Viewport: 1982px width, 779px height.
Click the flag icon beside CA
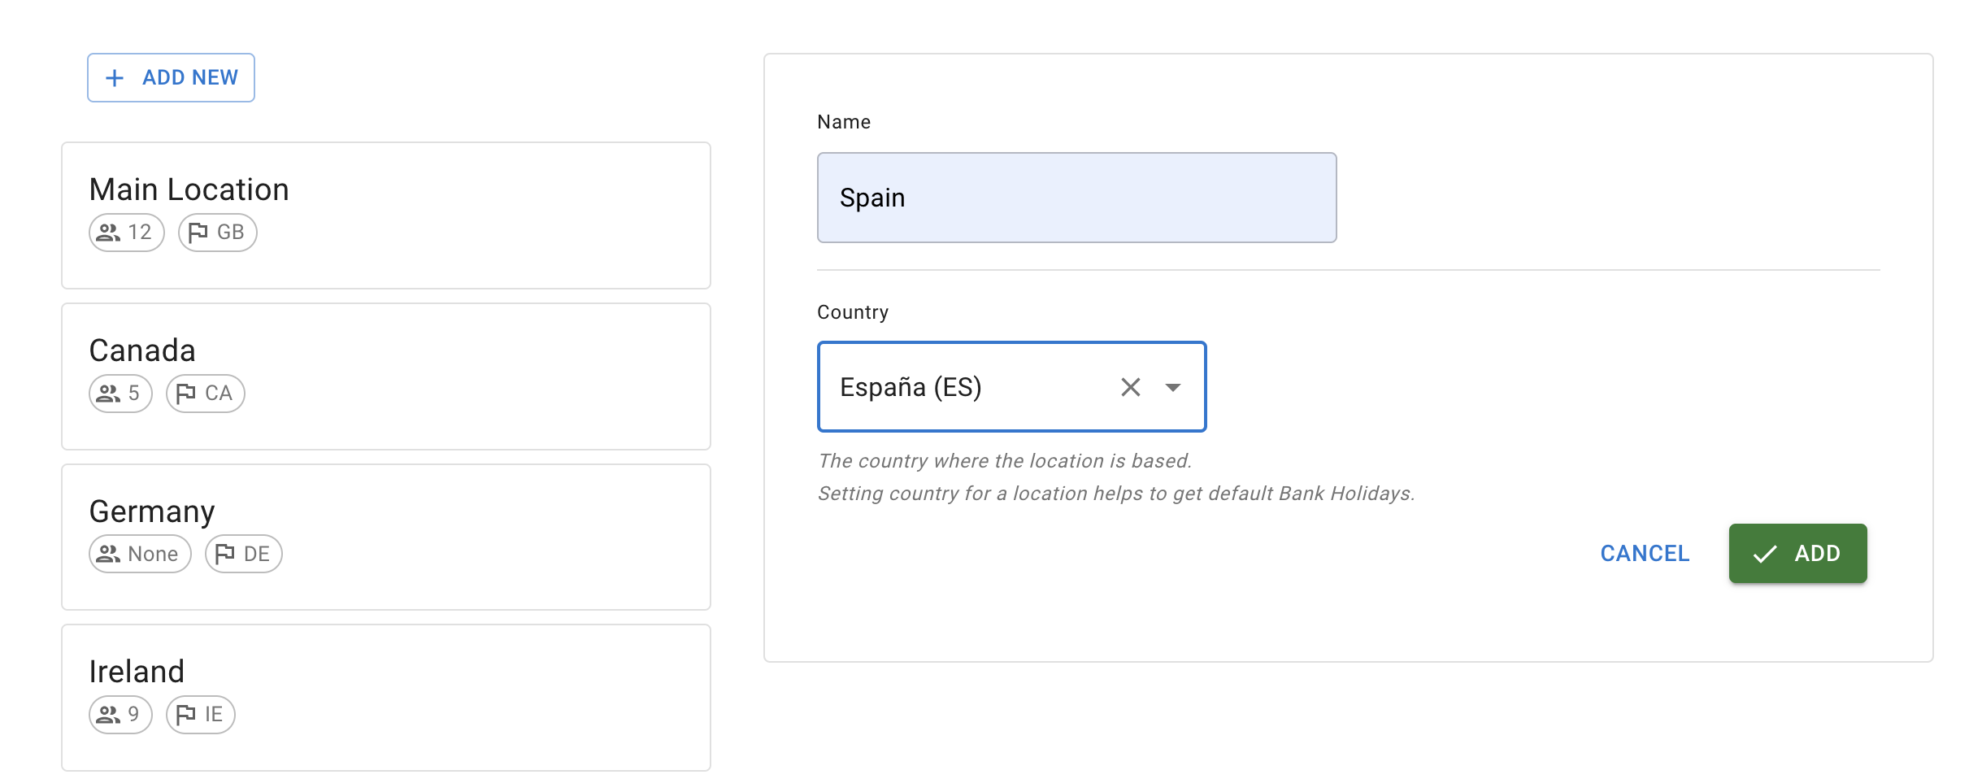[185, 394]
